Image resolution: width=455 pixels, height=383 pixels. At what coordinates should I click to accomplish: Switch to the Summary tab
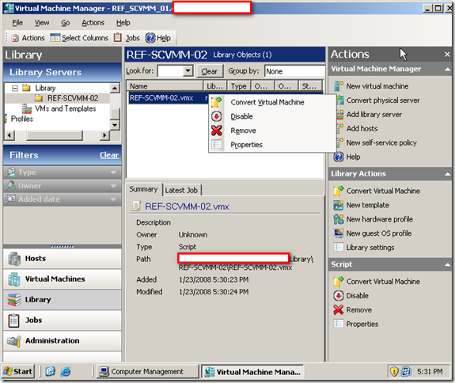click(x=144, y=189)
